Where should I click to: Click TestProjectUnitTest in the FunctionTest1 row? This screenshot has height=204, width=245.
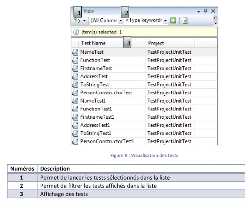[x=169, y=109]
